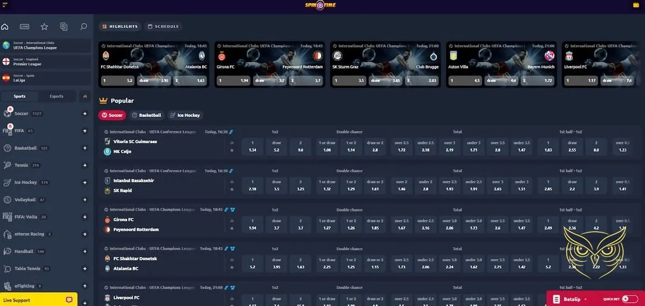Click the stats bar chart icon beside Esports
The image size is (645, 306).
[x=85, y=96]
